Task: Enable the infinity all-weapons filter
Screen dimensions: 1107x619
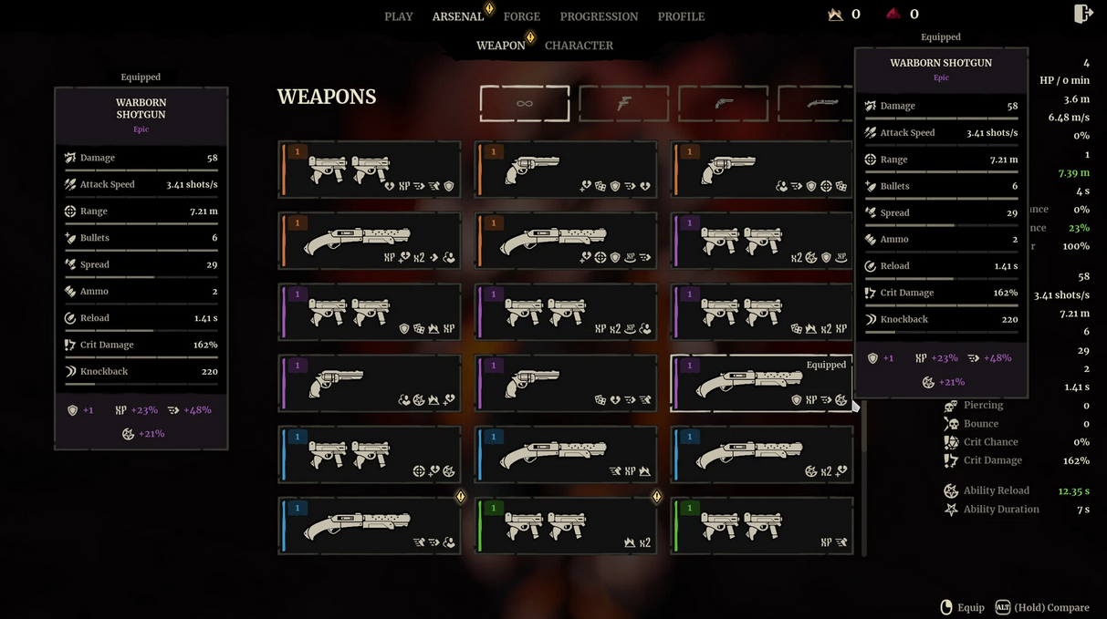Action: click(525, 104)
